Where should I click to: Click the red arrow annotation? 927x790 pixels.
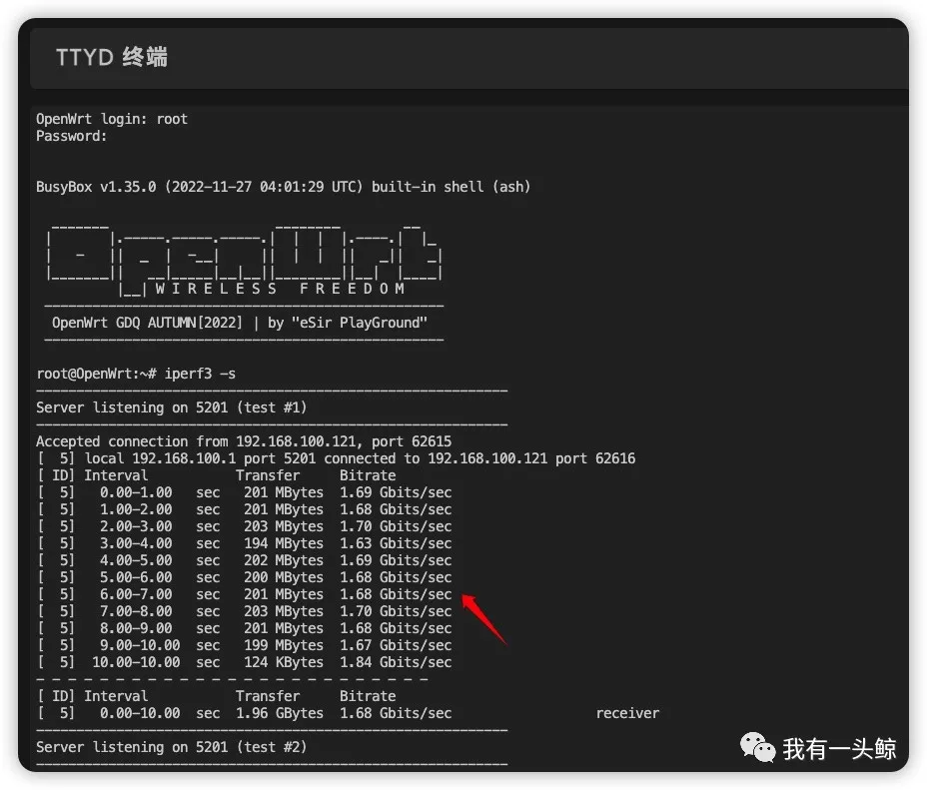[x=486, y=619]
